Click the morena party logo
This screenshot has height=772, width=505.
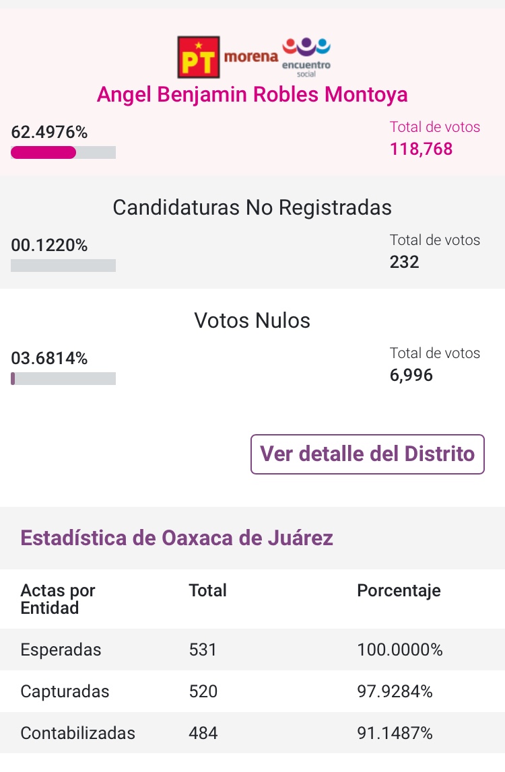(250, 57)
